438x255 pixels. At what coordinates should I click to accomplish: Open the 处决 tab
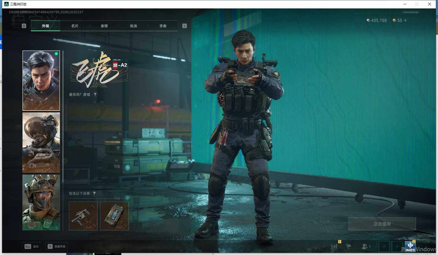point(133,26)
